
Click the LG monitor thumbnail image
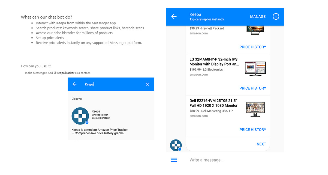[x=255, y=69]
